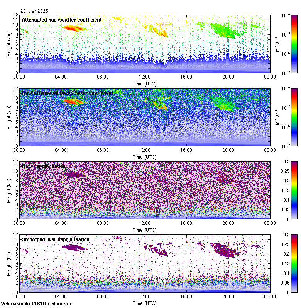Click red cloud near 05:00 in Attenuated backscatter plot

[74, 28]
